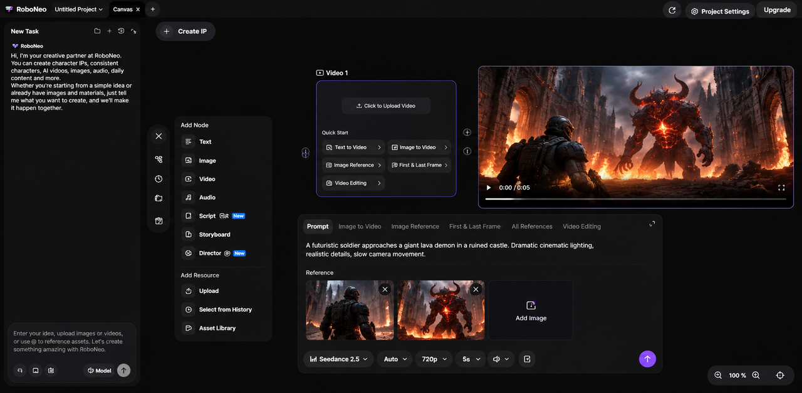Click the info icon beside Video 1 node
This screenshot has height=393, width=802.
tap(467, 151)
